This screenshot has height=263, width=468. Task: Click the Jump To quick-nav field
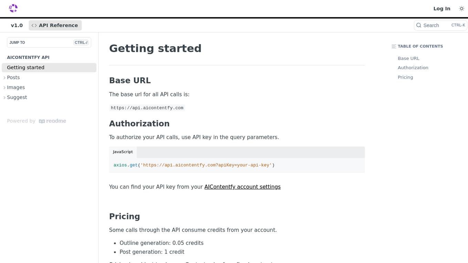coord(49,43)
